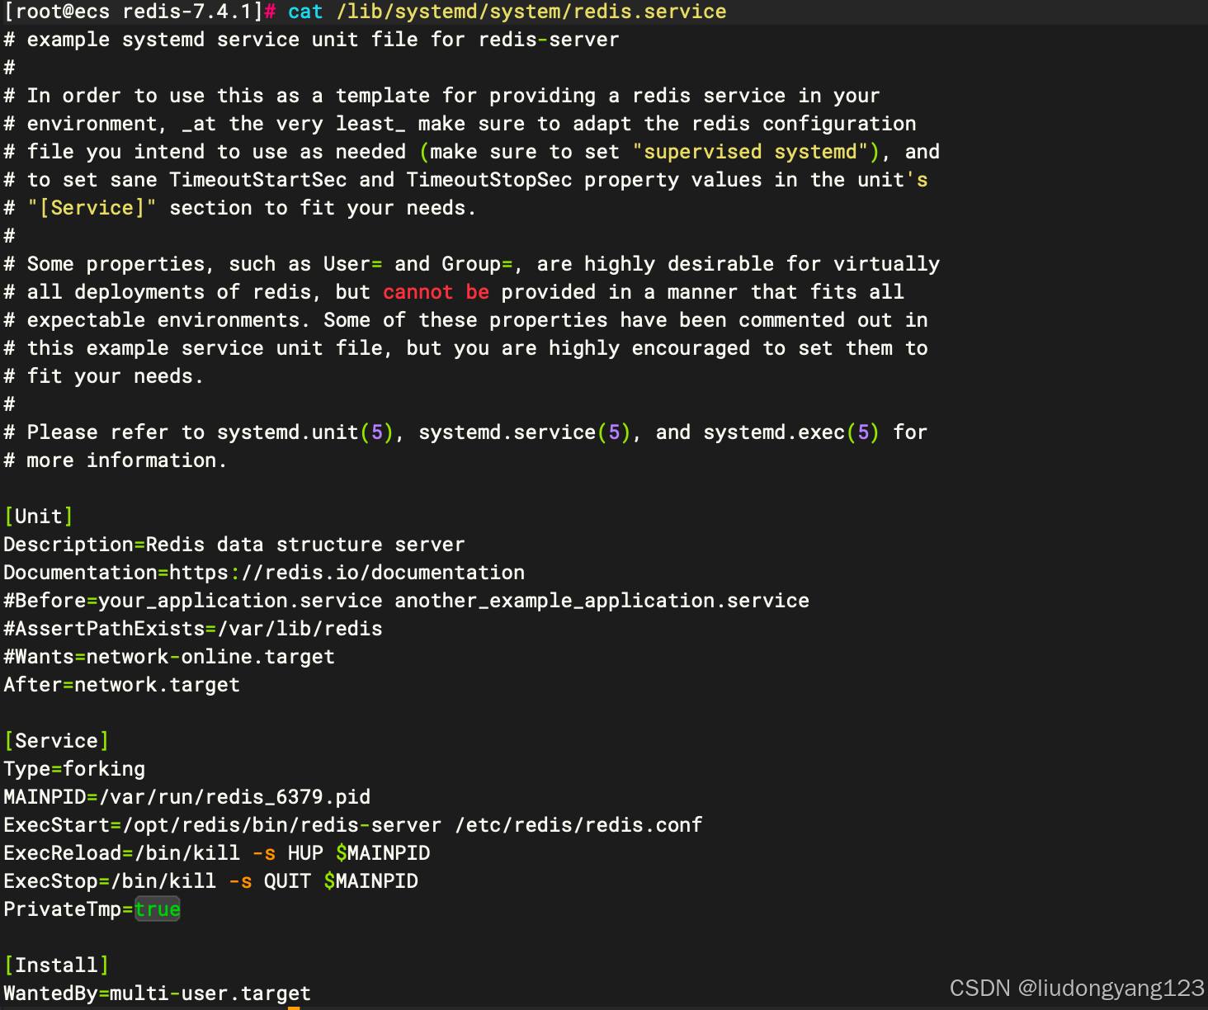Click the '#AssertPathExists=/var/lib/redis' line
The width and height of the screenshot is (1208, 1010).
click(x=193, y=629)
